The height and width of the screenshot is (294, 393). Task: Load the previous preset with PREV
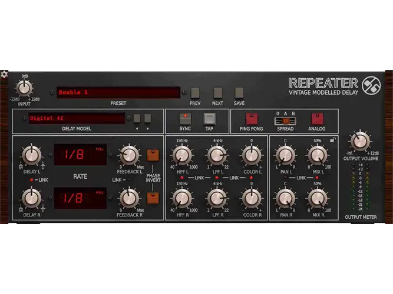pos(195,92)
